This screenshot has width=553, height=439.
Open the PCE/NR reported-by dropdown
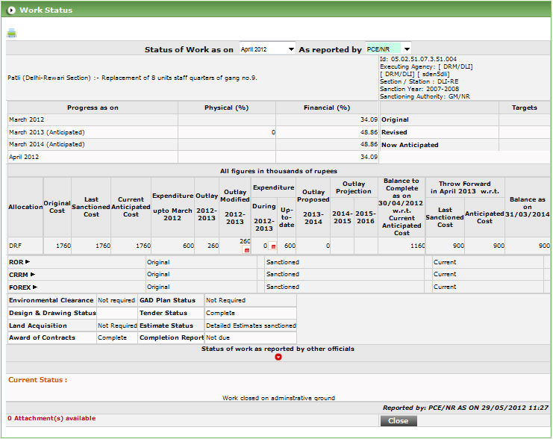[x=388, y=49]
